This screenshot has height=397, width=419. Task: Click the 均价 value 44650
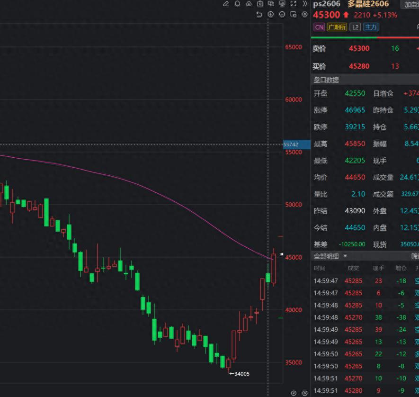point(355,177)
